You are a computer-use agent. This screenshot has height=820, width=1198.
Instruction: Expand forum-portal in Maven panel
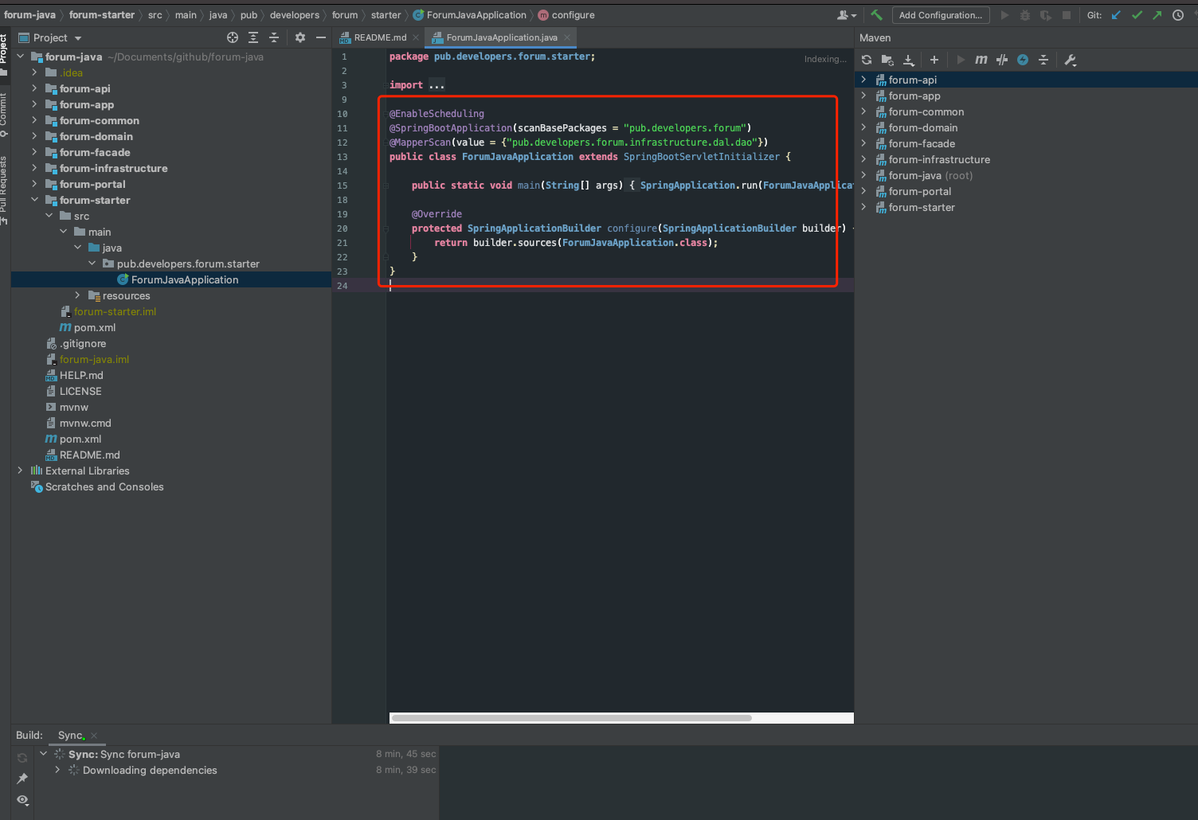click(x=863, y=191)
